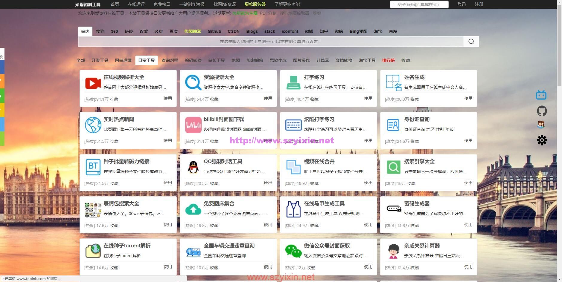562x282 pixels.
Task: Click the car 全国车辆交通违章查询 icon
Action: 193,252
